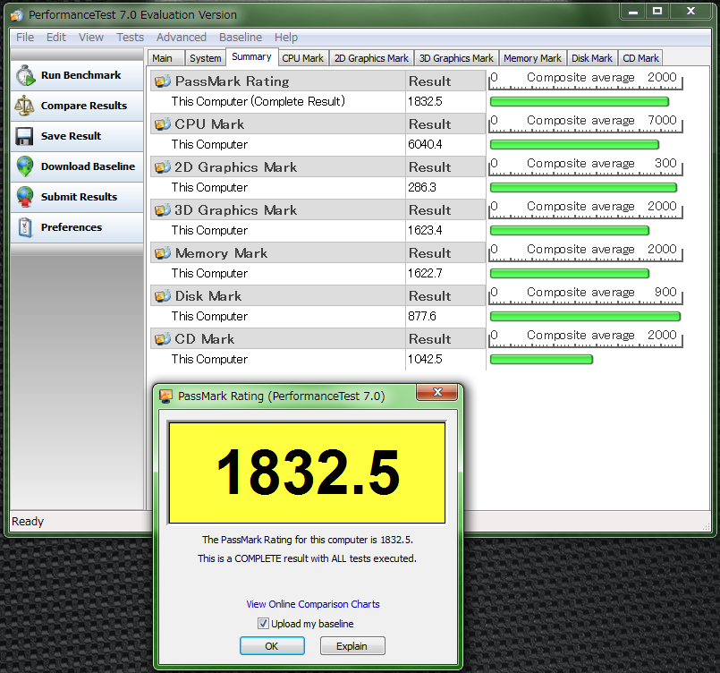Click the Memory Mark row icon
720x673 pixels.
click(x=162, y=253)
